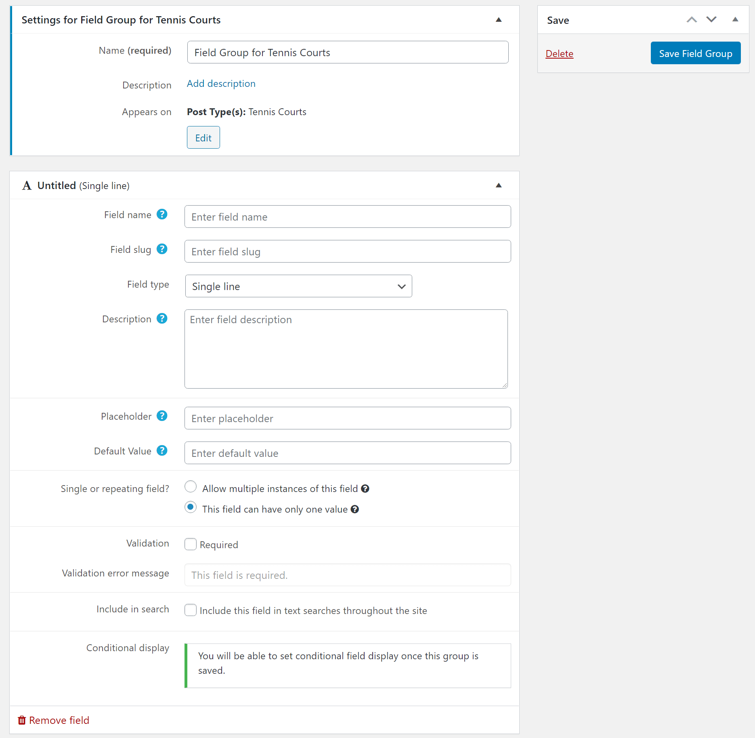Click the Enter field slug input
Image resolution: width=755 pixels, height=738 pixels.
348,252
